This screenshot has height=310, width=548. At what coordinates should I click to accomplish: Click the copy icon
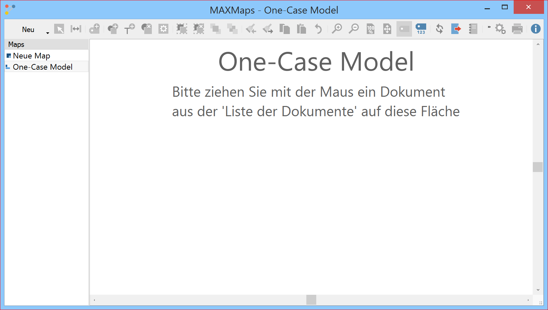tap(285, 29)
